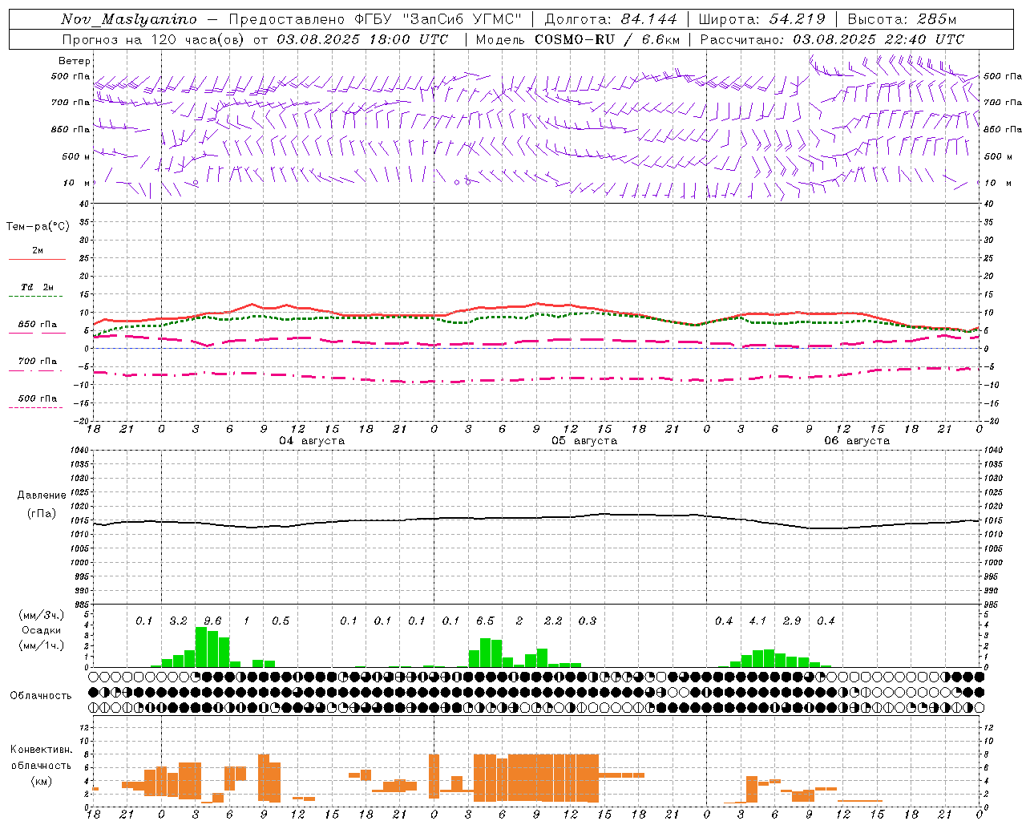Click the (гПа) pressure unit label

click(42, 514)
